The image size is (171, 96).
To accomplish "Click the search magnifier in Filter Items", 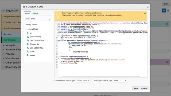I will 49,19.
